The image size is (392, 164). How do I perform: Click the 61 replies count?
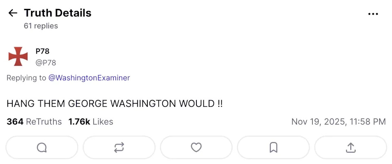click(x=41, y=26)
